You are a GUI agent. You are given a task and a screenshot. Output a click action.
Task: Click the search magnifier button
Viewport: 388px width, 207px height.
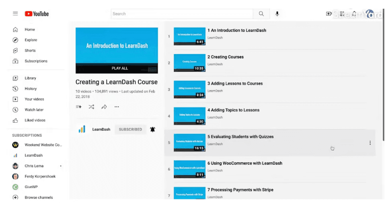(261, 14)
